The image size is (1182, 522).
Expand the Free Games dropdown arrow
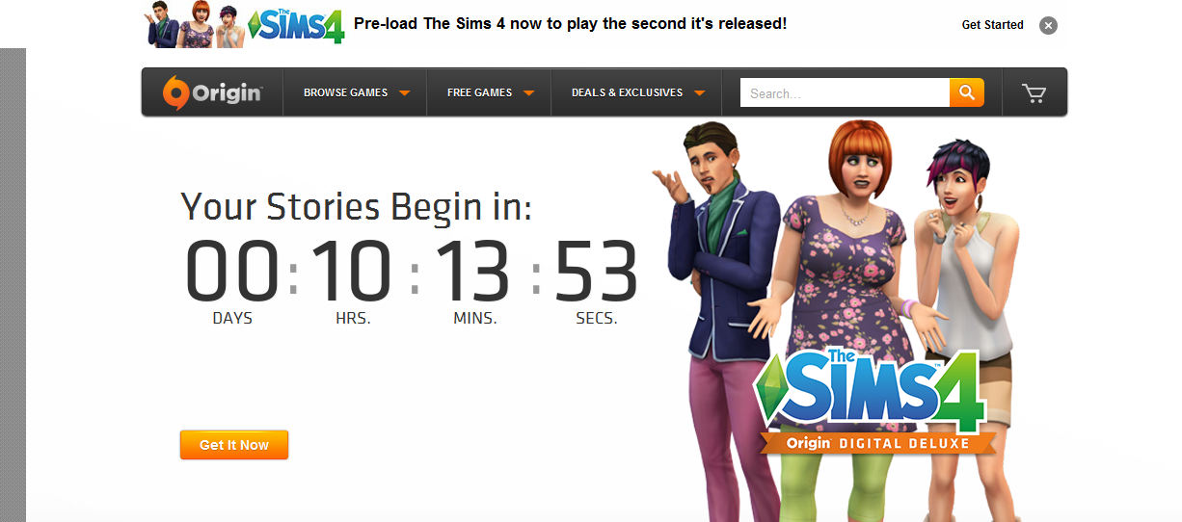click(529, 93)
